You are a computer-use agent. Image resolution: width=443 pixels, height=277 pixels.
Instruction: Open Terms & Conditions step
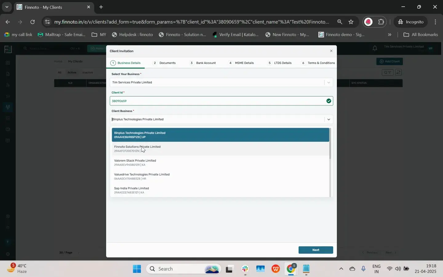tap(318, 63)
